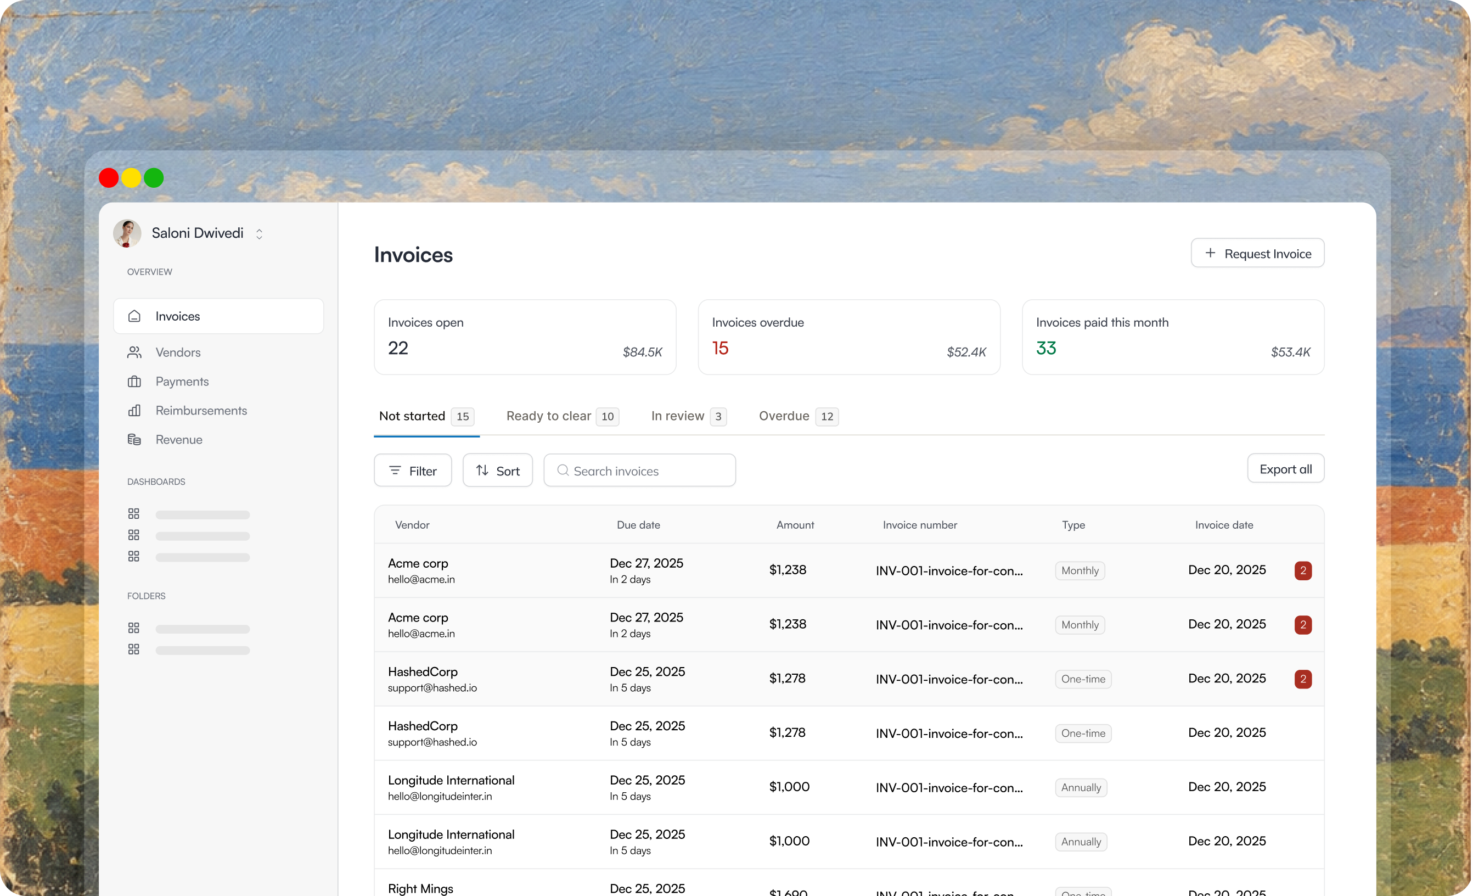This screenshot has height=896, width=1473.
Task: Click the red 2 badge on second Acme corp row
Action: tap(1303, 625)
